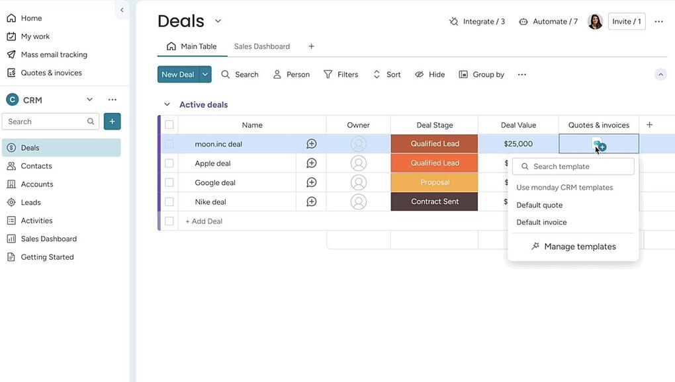Change Nike deal Contract Sent stage
Viewport: 675px width, 382px height.
pos(434,202)
